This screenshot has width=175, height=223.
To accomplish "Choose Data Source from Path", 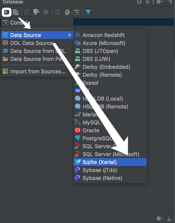I will point(37,59).
